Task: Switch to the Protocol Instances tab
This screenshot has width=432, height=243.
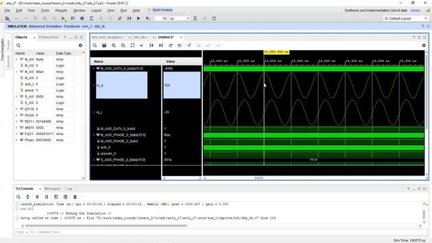Action: [x=48, y=37]
